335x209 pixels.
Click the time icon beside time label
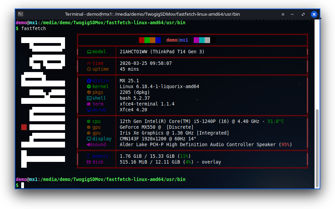(89, 63)
